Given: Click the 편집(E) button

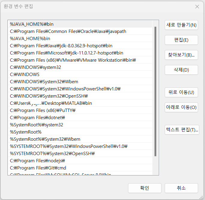Looking at the screenshot, I should [181, 40].
